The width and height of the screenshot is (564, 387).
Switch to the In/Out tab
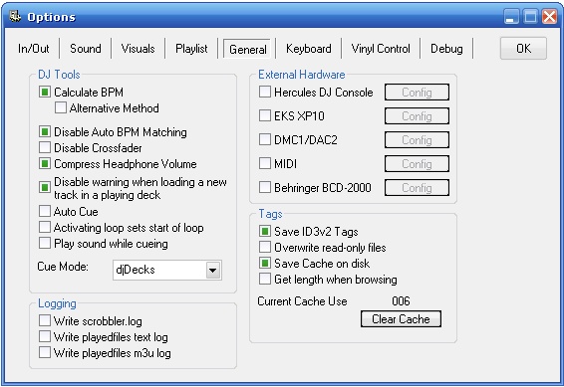34,49
